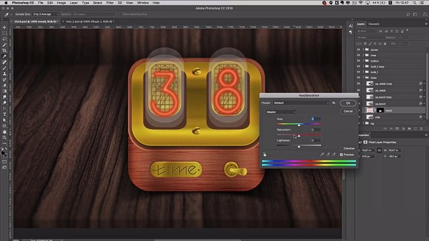Switch to the Channels tab
Image resolution: width=429 pixels, height=241 pixels.
[x=374, y=24]
